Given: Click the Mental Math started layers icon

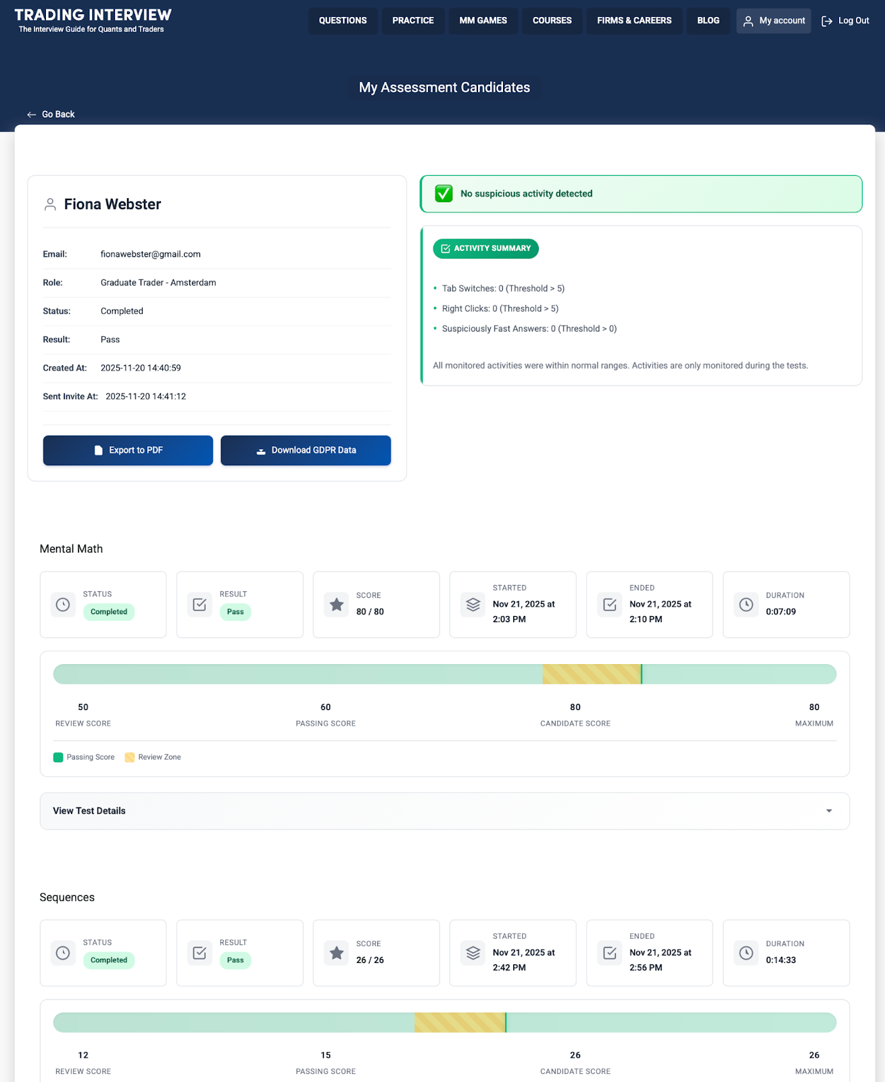Looking at the screenshot, I should click(473, 605).
